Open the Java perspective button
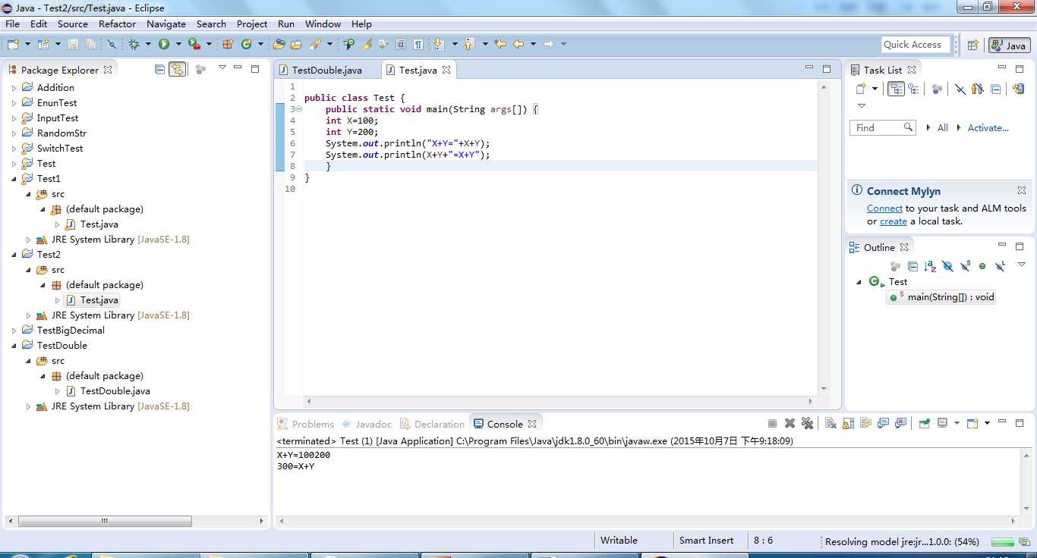 (1010, 45)
